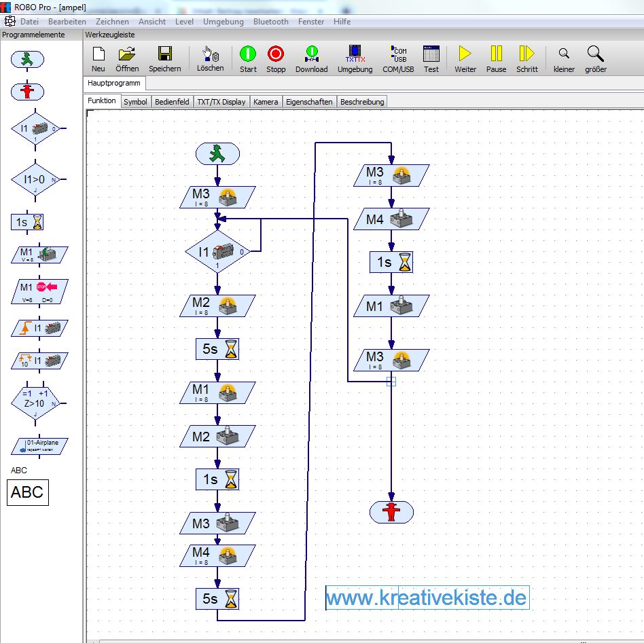Image resolution: width=644 pixels, height=643 pixels.
Task: Select the wait for input I1 edge element
Action: pyautogui.click(x=39, y=328)
